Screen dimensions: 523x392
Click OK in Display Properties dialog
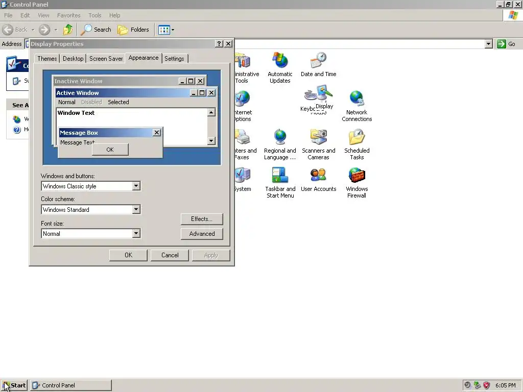coord(128,255)
